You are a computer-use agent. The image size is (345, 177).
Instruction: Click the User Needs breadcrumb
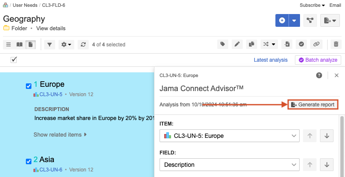coord(25,5)
